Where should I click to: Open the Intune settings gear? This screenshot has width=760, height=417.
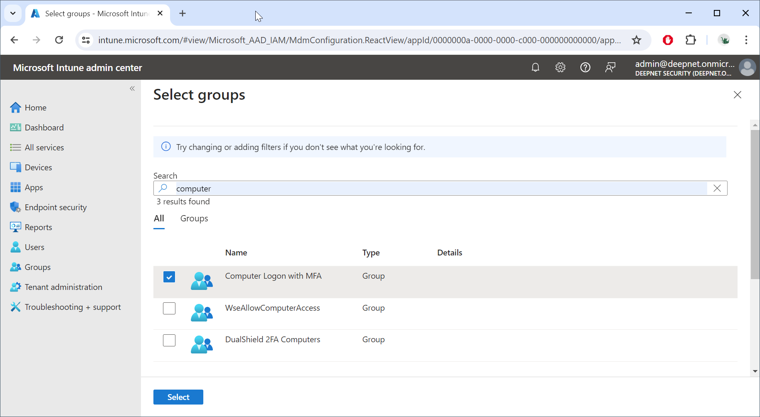[x=560, y=67]
